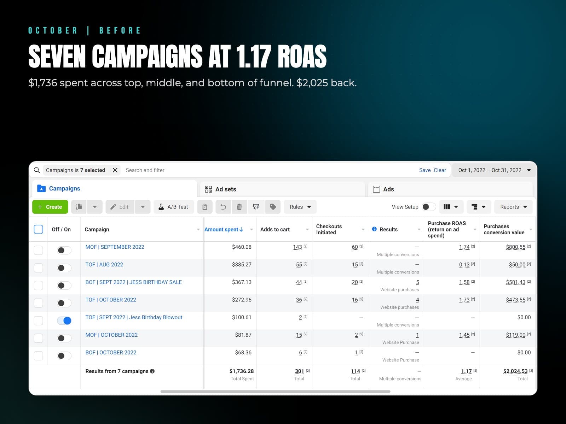This screenshot has height=424, width=566.
Task: Click the green Create button
Action: [x=50, y=207]
